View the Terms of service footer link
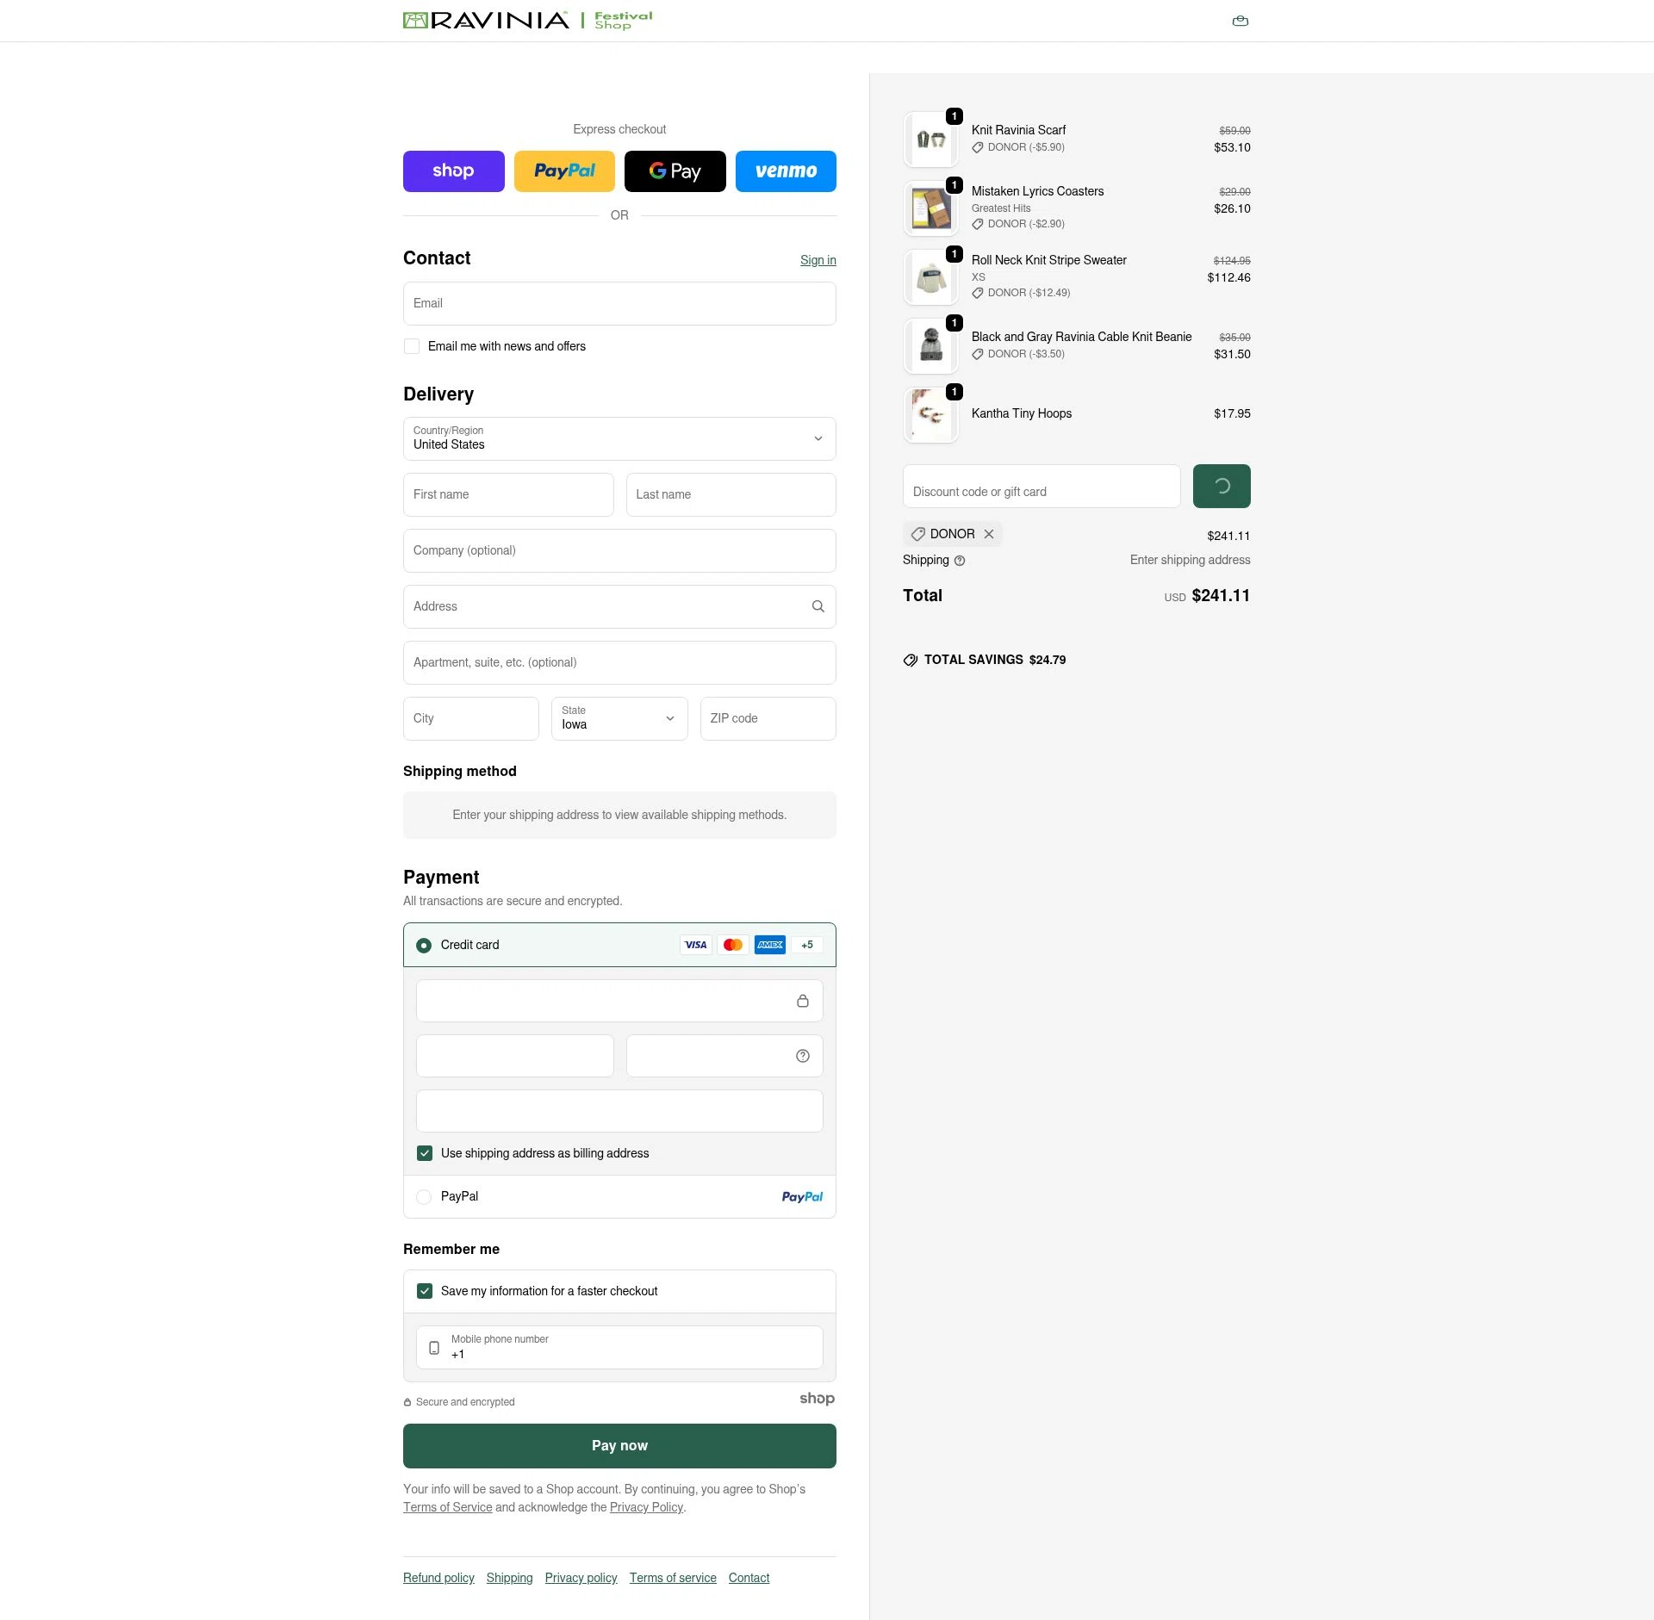 (x=673, y=1578)
